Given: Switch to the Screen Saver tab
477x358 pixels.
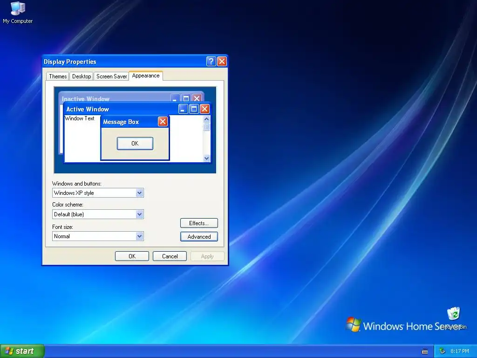Looking at the screenshot, I should [x=111, y=76].
